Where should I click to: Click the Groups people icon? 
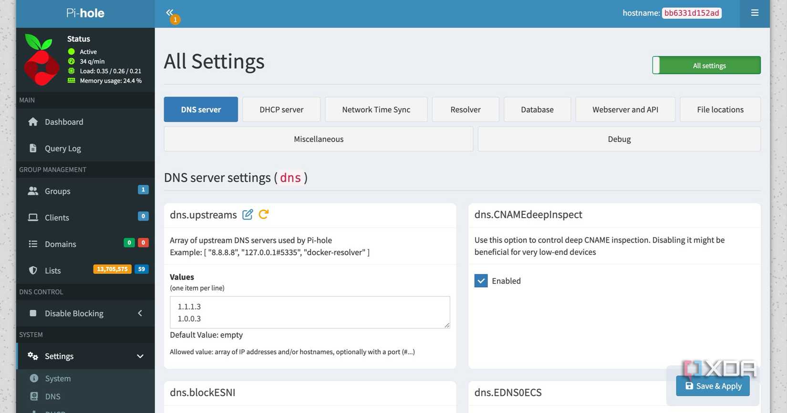click(33, 191)
